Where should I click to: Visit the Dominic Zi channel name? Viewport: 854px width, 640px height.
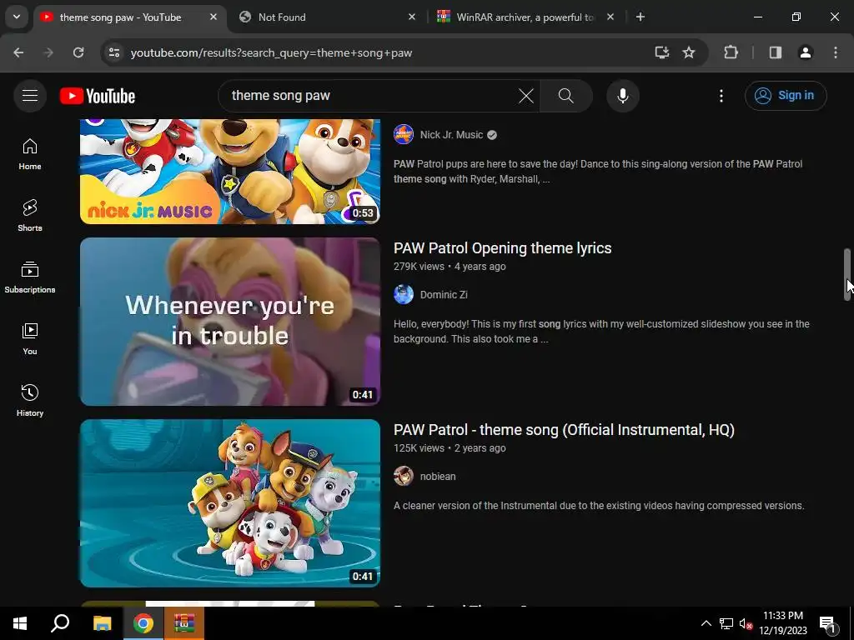444,294
